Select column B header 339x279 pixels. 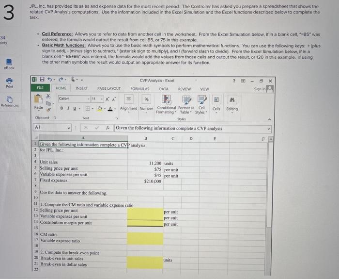pyautogui.click(x=145, y=138)
